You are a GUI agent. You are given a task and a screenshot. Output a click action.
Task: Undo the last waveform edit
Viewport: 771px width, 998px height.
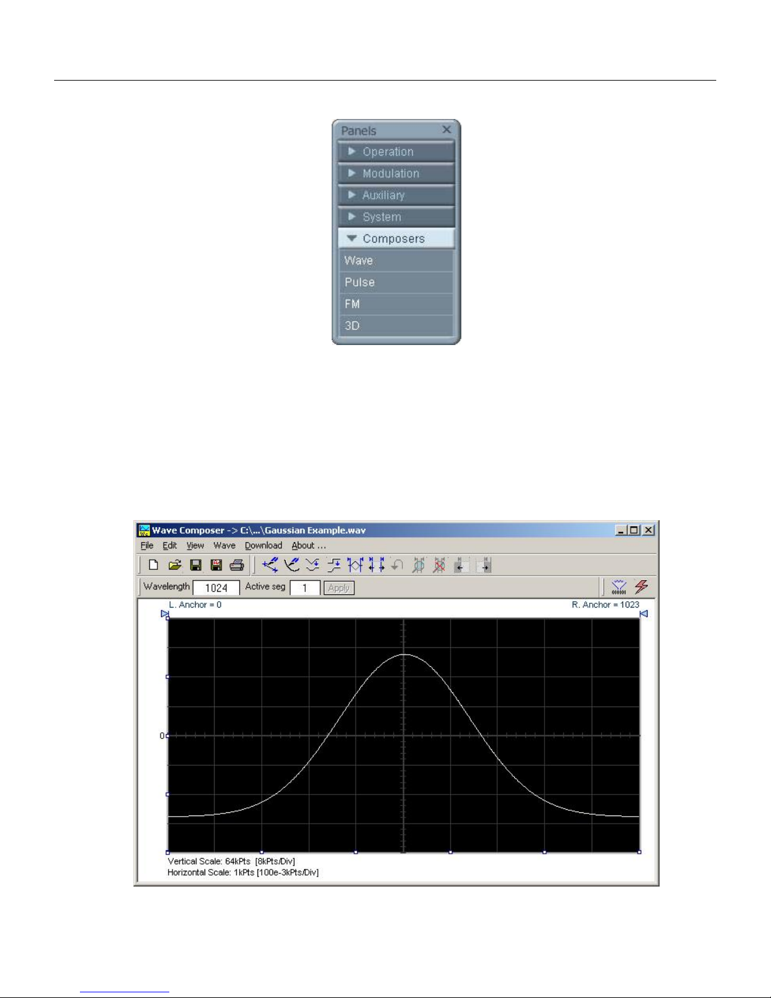(397, 565)
